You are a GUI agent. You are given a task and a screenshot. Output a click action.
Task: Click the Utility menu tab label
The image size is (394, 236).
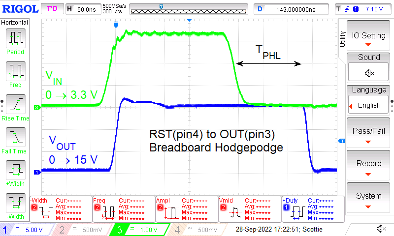(x=342, y=39)
